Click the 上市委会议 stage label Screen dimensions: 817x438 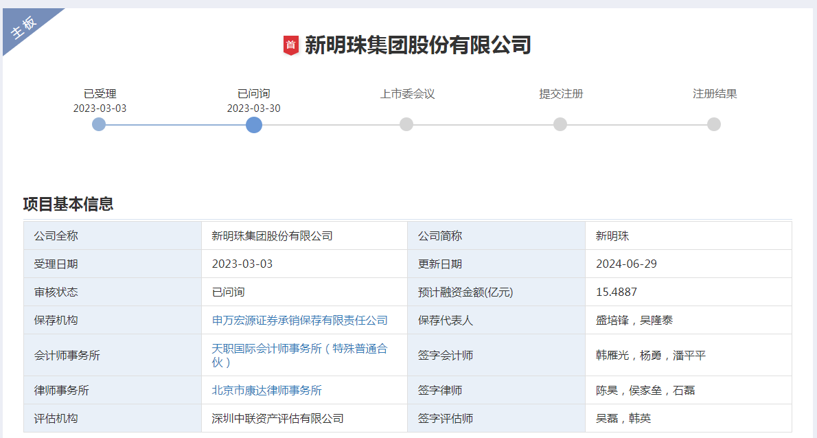pos(407,94)
